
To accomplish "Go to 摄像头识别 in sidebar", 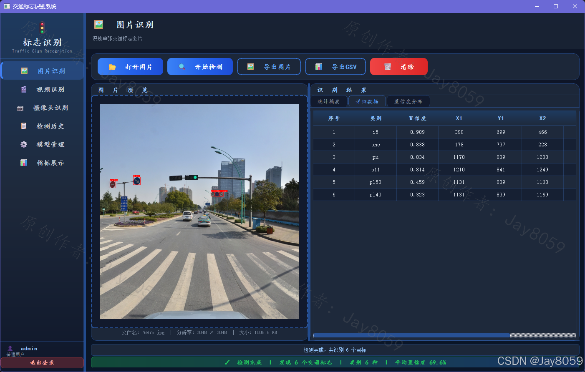I will tap(43, 108).
